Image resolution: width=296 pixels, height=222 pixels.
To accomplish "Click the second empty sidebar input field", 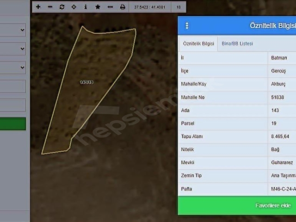I will pos(12,105).
